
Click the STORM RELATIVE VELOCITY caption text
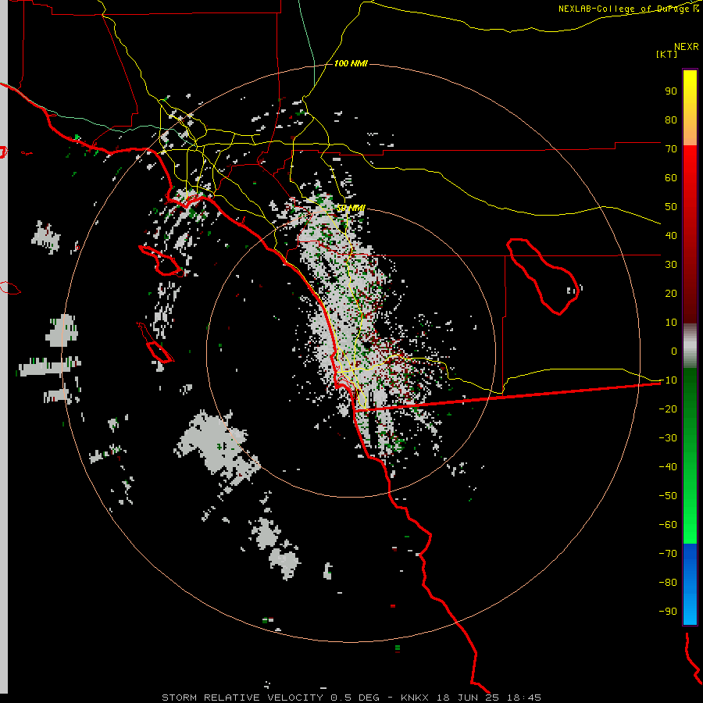242,698
